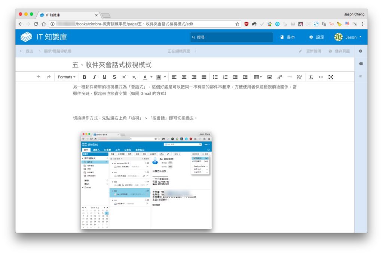Toggle italic formatting

pos(95,77)
